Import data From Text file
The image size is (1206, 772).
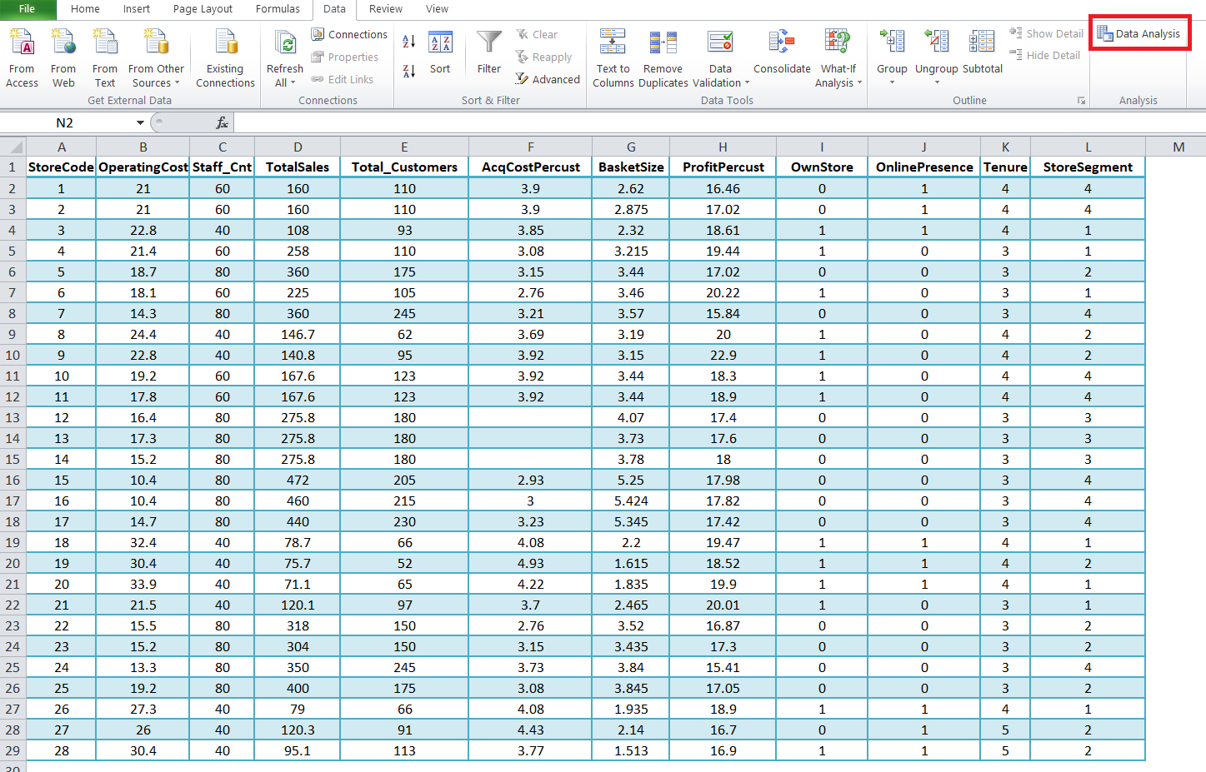tap(105, 58)
